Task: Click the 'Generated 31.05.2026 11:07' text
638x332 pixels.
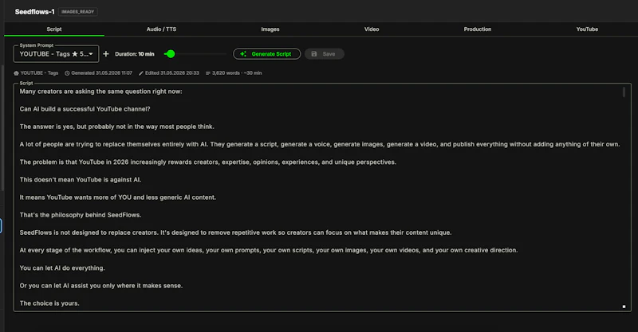Action: 102,73
